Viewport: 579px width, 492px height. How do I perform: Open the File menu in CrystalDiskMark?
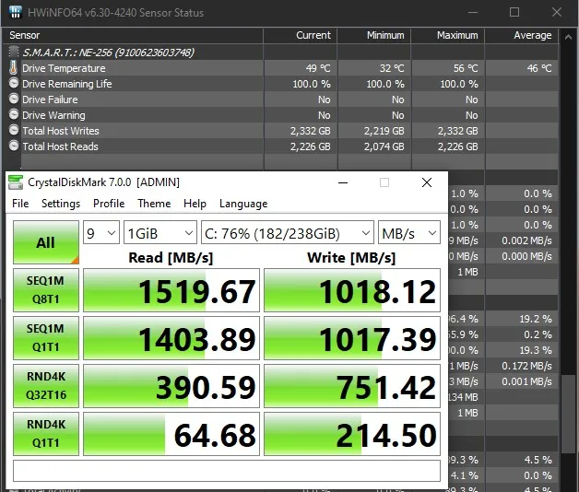pos(20,204)
